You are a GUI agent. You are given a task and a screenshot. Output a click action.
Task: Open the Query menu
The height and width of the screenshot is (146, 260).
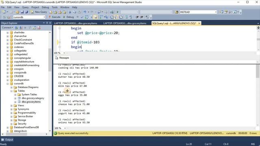click(25, 7)
